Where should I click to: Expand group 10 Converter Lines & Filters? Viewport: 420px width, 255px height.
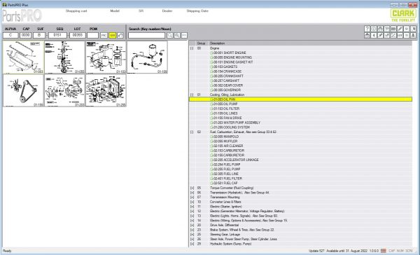[x=192, y=202]
